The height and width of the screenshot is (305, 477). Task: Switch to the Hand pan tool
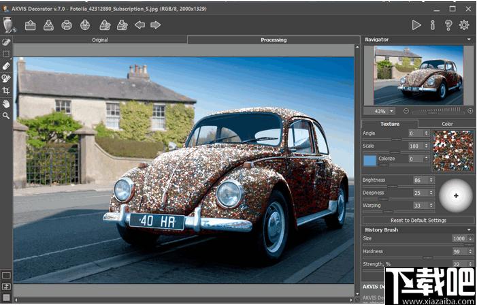coord(6,103)
